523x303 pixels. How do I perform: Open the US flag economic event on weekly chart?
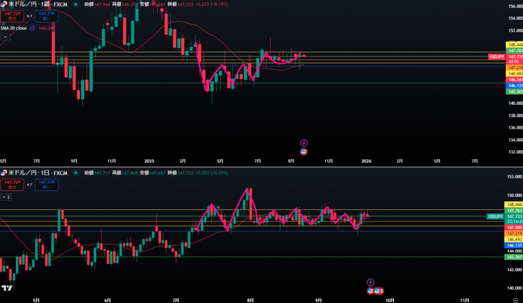point(304,151)
